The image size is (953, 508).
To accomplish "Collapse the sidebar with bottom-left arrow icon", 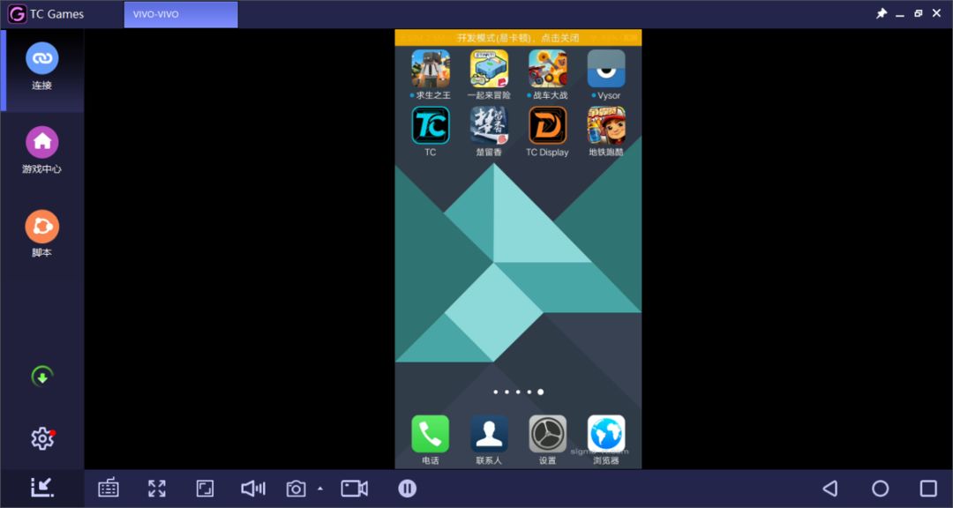I will pos(42,488).
